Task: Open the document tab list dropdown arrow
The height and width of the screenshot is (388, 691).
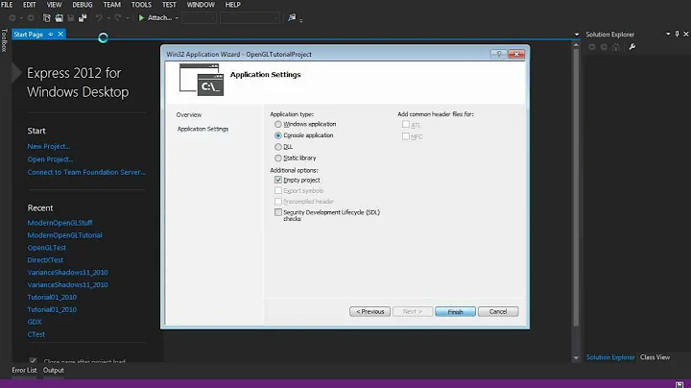Action: click(x=577, y=35)
